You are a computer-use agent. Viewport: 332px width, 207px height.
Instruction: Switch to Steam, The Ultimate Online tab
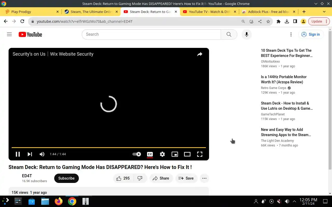(x=91, y=12)
